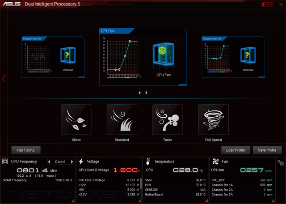286x204 pixels.
Task: Click the Temperature thermometer icon
Action: coord(148,161)
